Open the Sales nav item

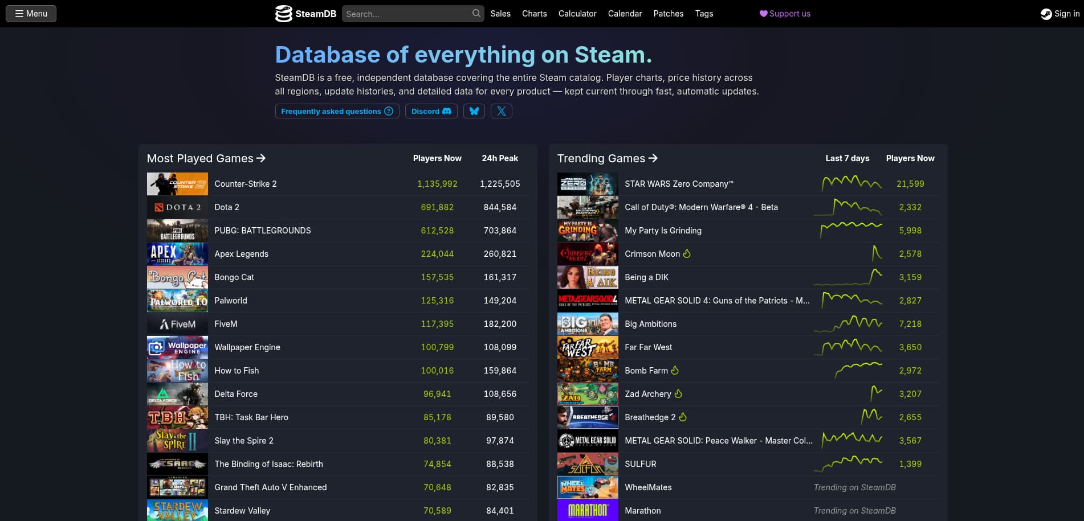click(x=500, y=14)
